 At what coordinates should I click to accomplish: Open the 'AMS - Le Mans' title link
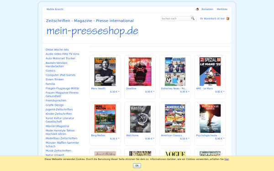[x=205, y=88]
